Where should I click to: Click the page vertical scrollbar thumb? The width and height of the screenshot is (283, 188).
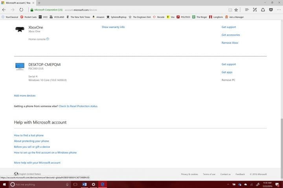click(281, 148)
